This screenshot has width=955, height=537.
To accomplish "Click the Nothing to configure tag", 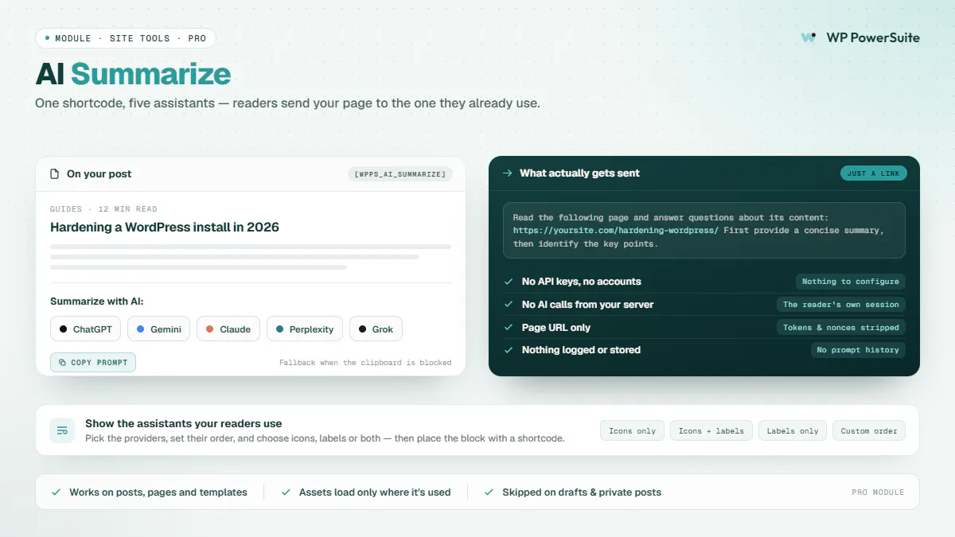I will click(851, 281).
